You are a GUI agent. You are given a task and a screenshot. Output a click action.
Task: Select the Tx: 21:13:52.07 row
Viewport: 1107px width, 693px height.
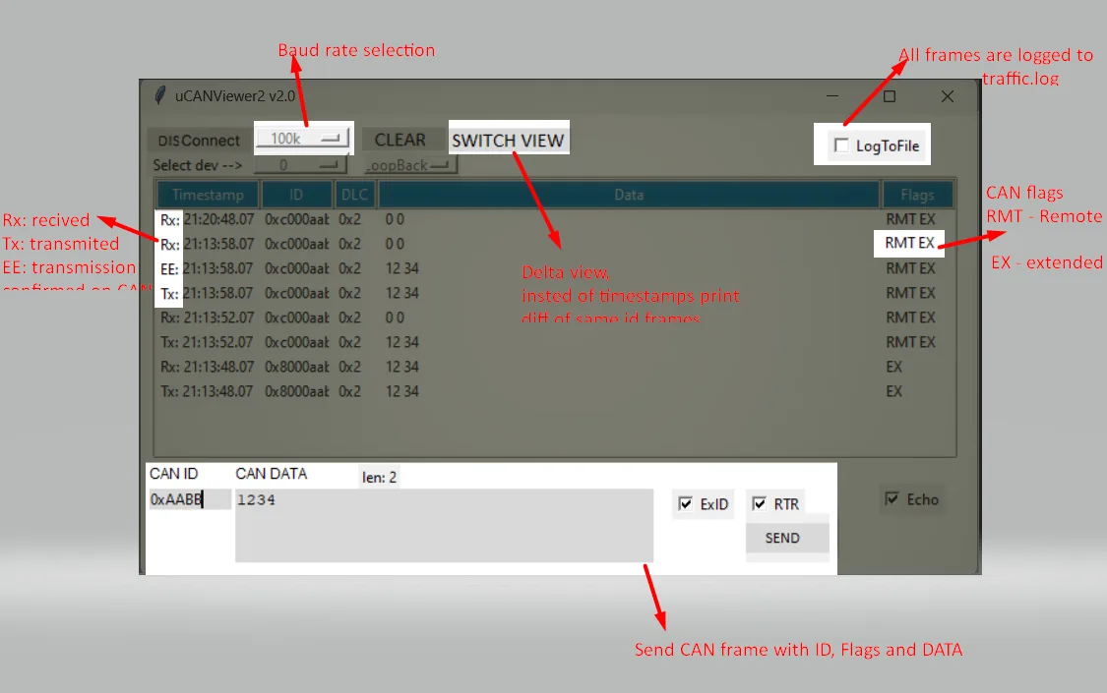555,343
